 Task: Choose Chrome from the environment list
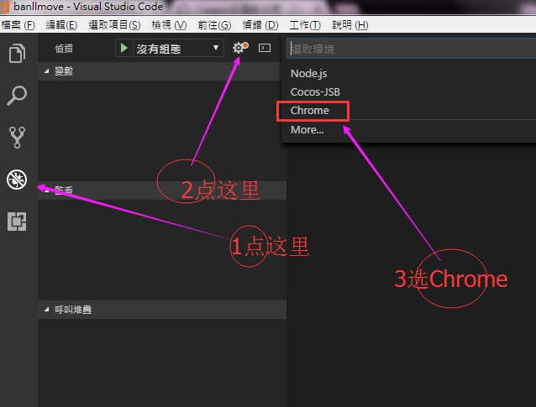click(x=408, y=110)
